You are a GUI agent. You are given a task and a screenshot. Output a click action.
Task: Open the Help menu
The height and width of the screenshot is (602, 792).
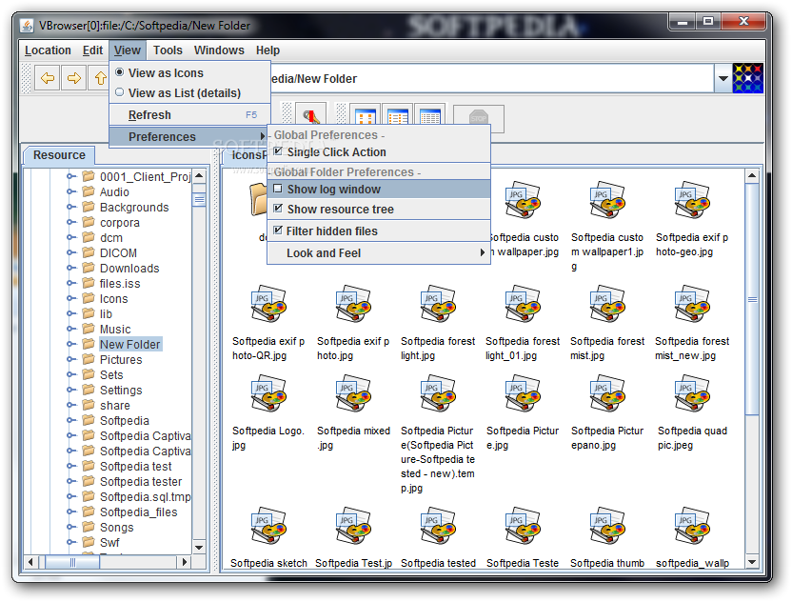coord(267,50)
